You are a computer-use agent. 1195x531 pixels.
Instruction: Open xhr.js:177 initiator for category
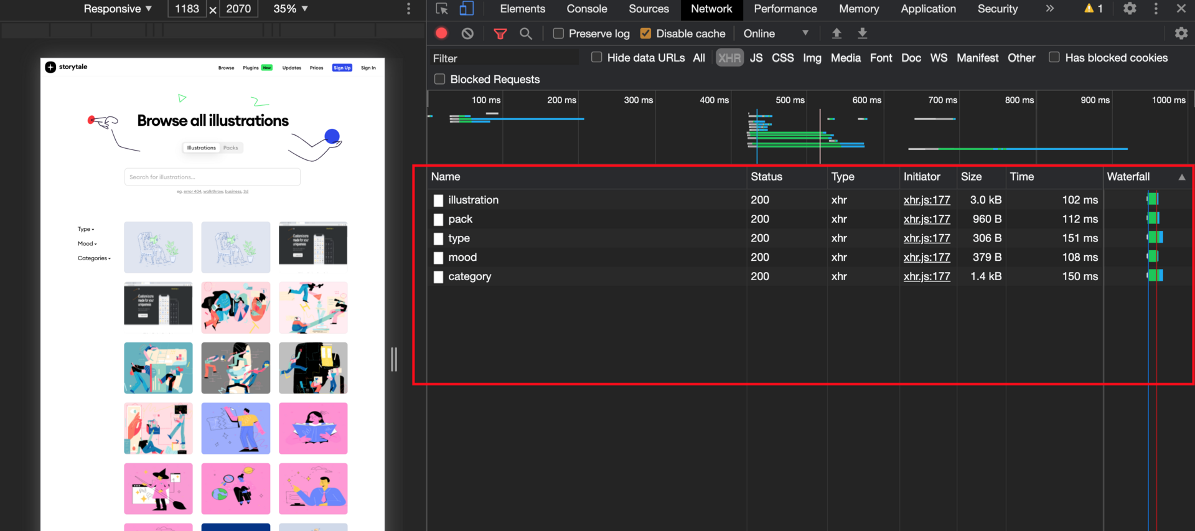click(x=927, y=276)
